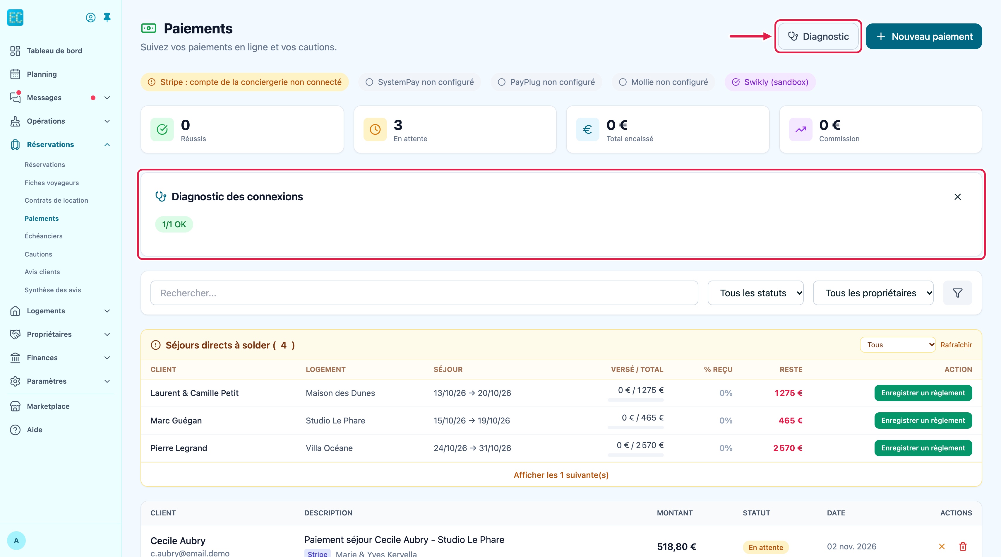
Task: Open the Tous dropdown in Séjours directs
Action: (x=898, y=345)
